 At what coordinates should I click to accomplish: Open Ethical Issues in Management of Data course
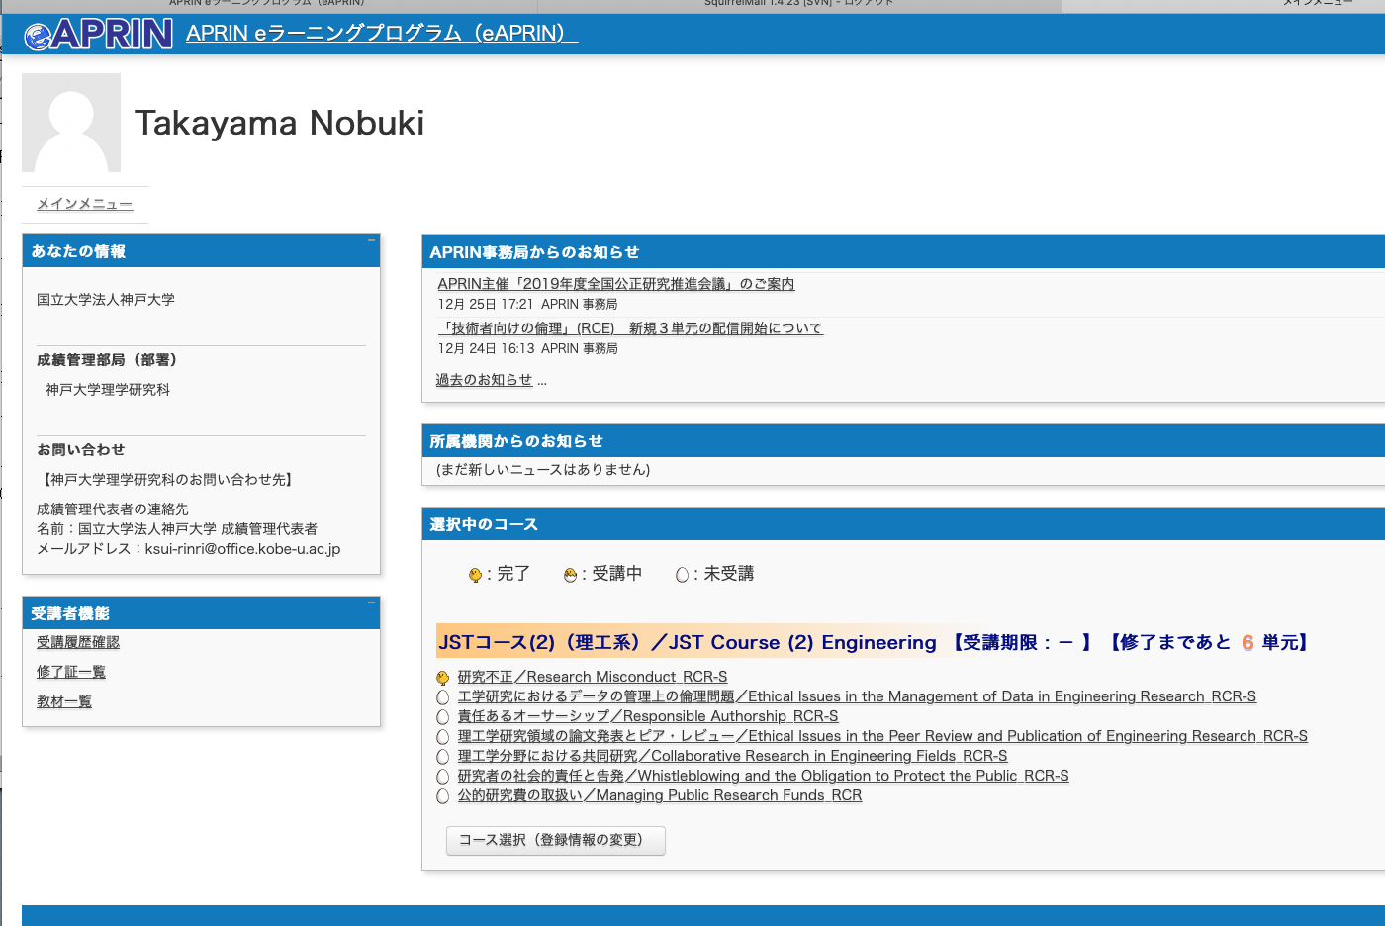pos(857,696)
